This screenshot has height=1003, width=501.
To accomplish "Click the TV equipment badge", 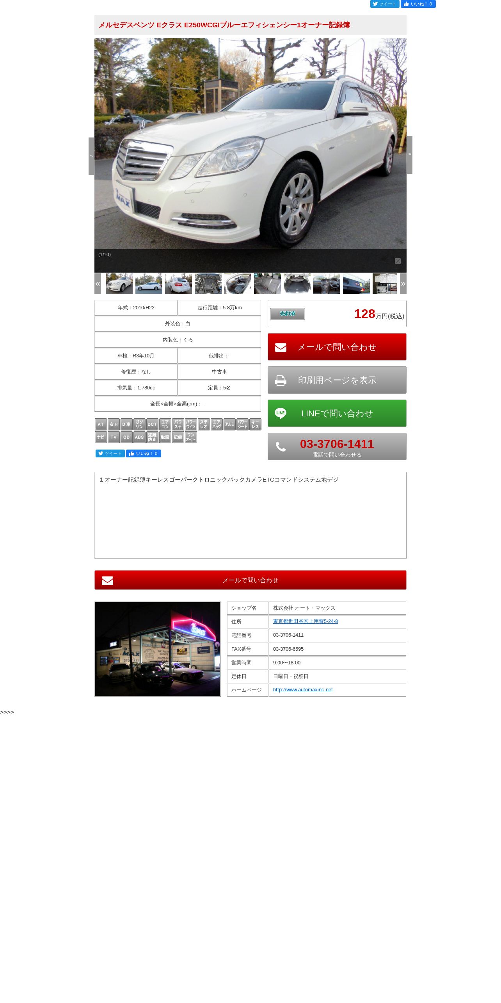I will pyautogui.click(x=114, y=437).
